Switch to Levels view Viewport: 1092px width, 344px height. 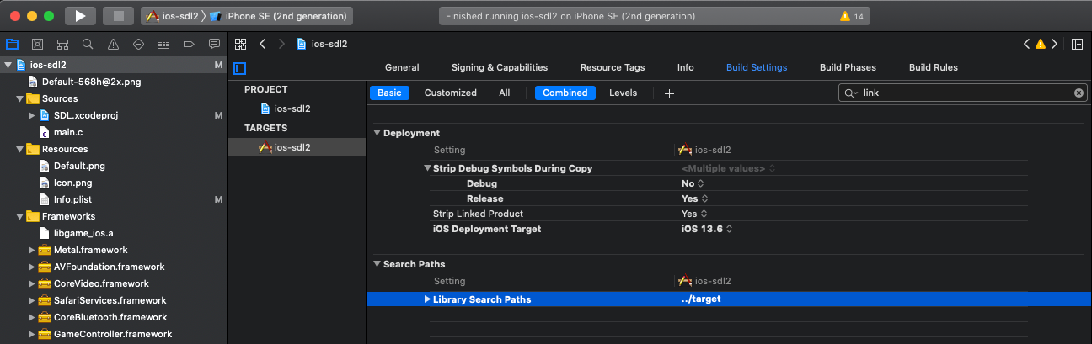623,93
